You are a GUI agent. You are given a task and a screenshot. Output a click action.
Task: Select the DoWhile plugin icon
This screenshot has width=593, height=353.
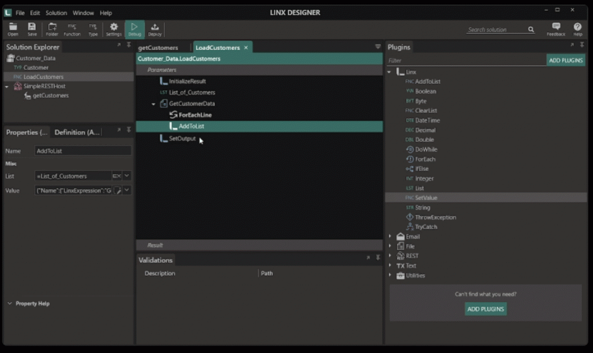click(x=409, y=149)
